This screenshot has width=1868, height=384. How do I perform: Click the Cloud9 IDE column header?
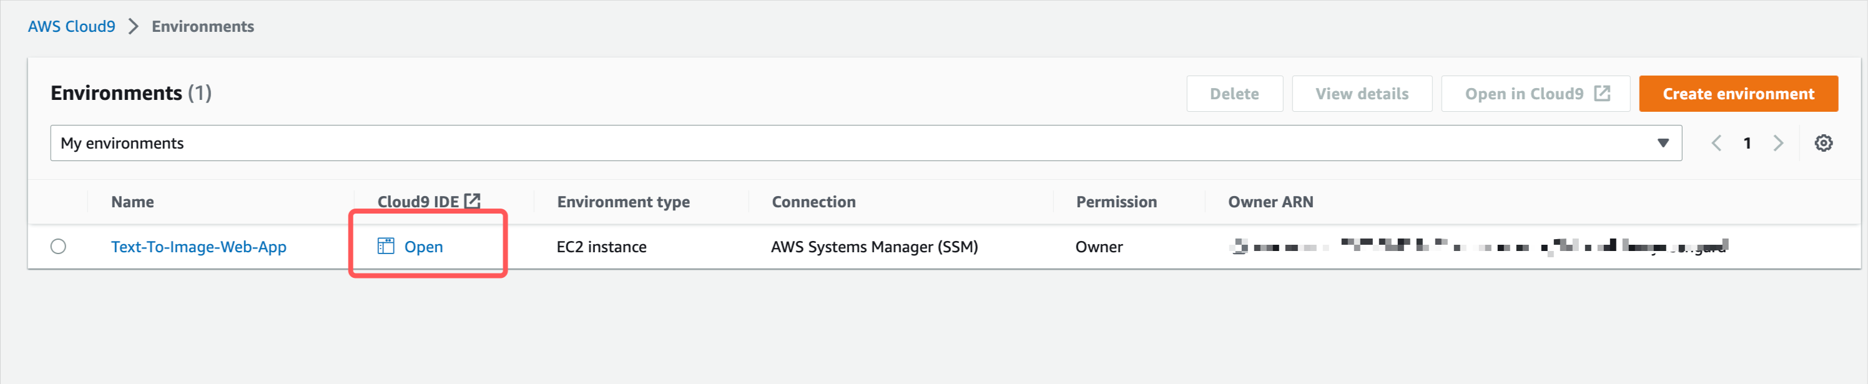click(x=418, y=202)
